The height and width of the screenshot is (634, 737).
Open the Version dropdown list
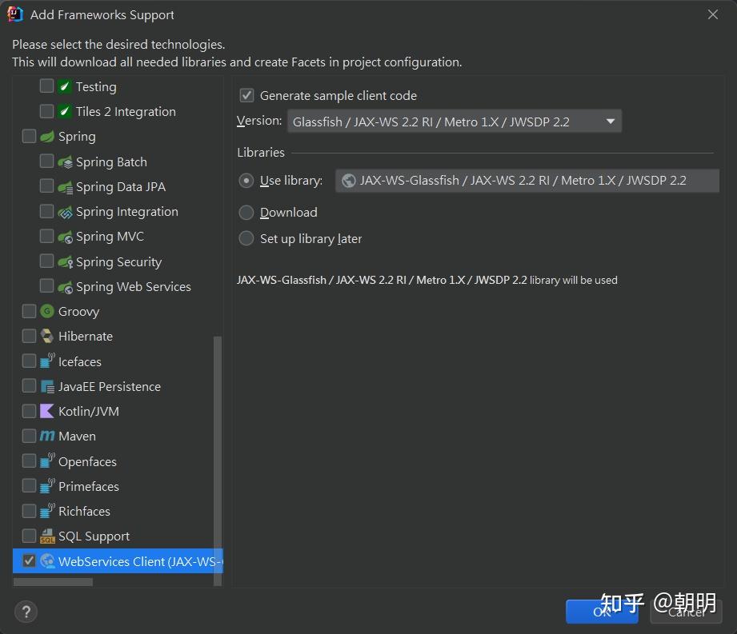pos(455,122)
